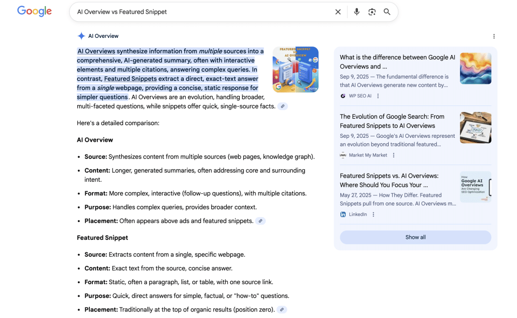Open Google AI Overviews LinkedIn thumbnail

click(476, 187)
